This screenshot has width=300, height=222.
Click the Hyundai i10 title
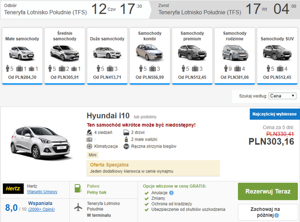point(108,116)
